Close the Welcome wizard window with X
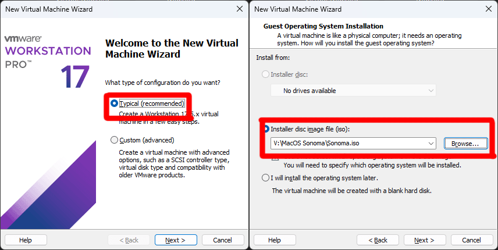498x250 pixels. pyautogui.click(x=240, y=9)
